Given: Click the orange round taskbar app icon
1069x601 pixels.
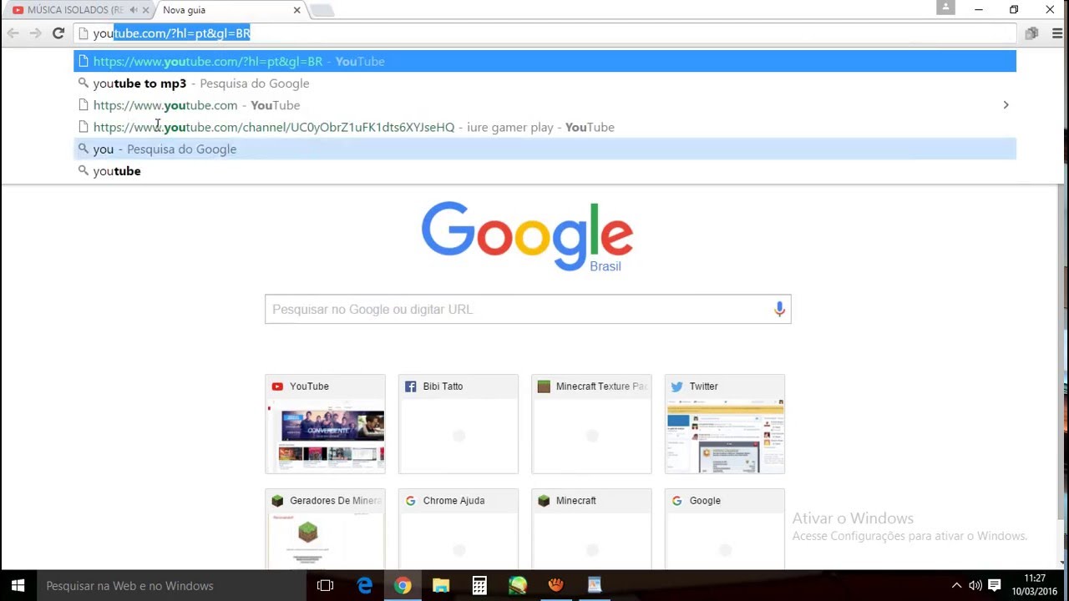Looking at the screenshot, I should point(556,585).
